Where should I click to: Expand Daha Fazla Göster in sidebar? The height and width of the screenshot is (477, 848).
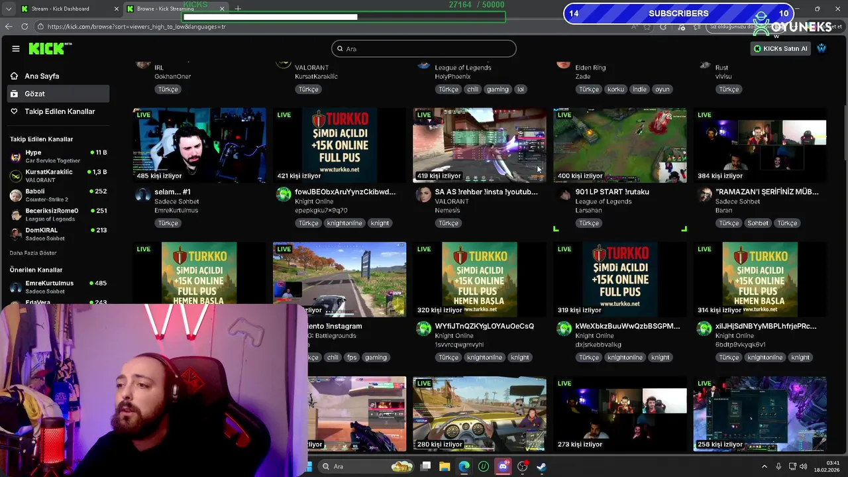33,253
